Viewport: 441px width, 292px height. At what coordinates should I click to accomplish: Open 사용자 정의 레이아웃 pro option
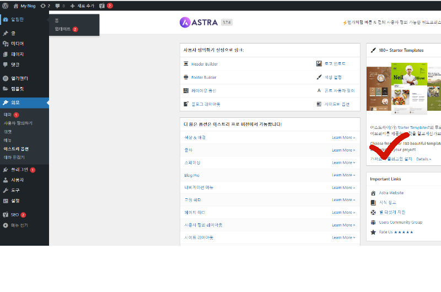(x=203, y=225)
